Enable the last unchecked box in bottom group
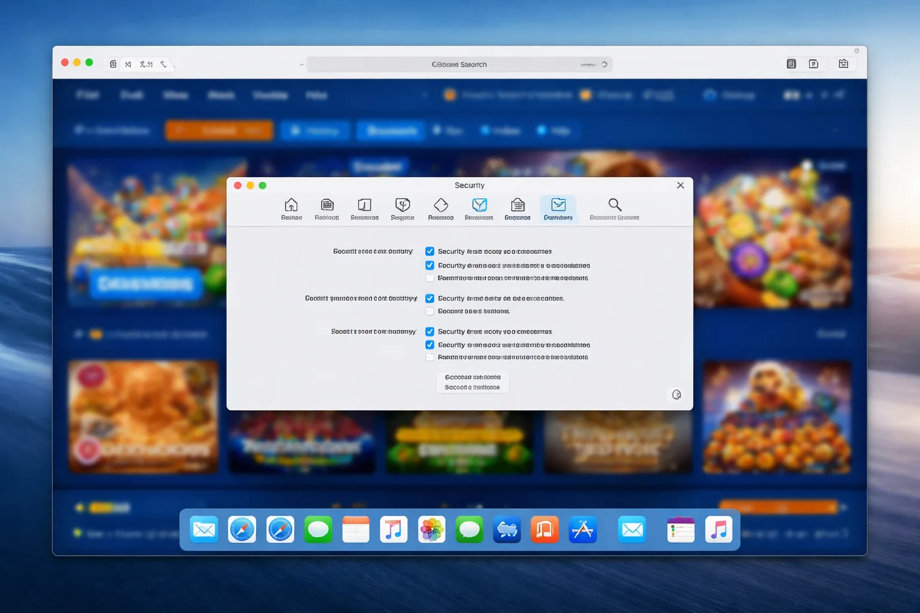Viewport: 920px width, 613px height. (x=429, y=357)
